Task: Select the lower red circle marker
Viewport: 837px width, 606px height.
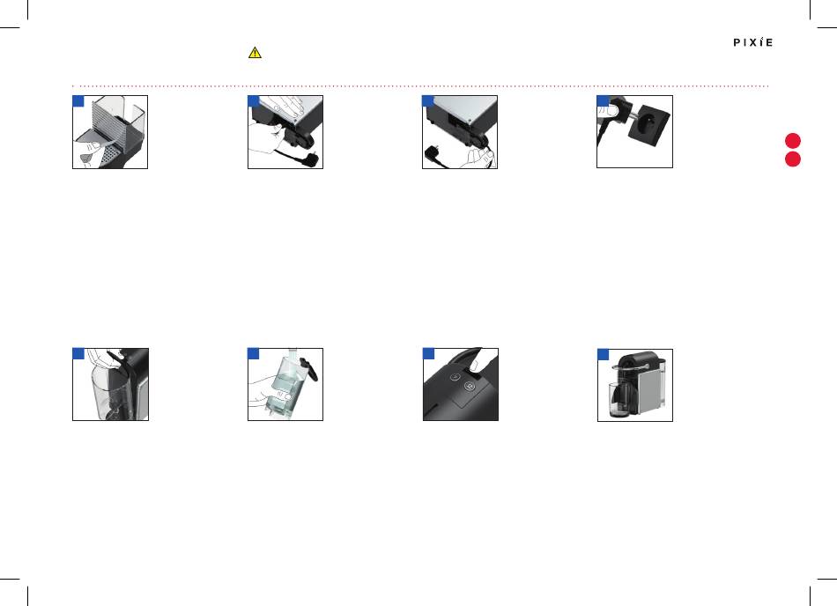Action: pos(793,159)
